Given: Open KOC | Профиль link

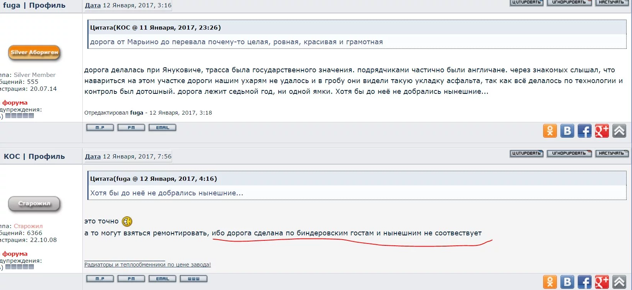Looking at the screenshot, I should click(x=34, y=157).
